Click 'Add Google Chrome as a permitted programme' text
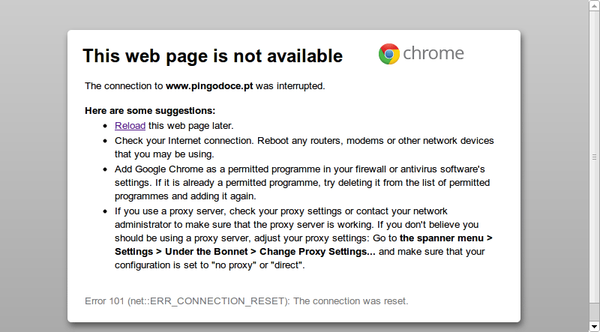This screenshot has width=600, height=332. point(217,169)
